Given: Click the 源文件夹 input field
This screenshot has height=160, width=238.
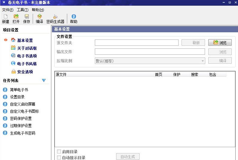Looking at the screenshot, I should [137, 43].
